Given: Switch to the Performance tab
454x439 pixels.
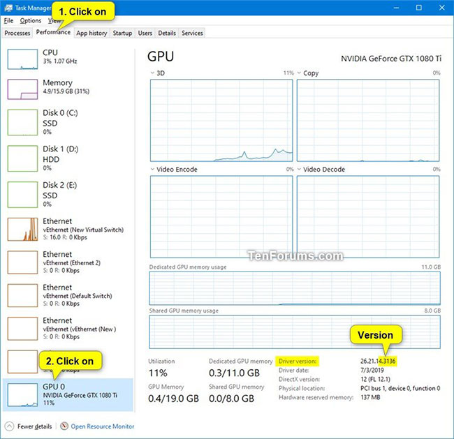Looking at the screenshot, I should [53, 32].
